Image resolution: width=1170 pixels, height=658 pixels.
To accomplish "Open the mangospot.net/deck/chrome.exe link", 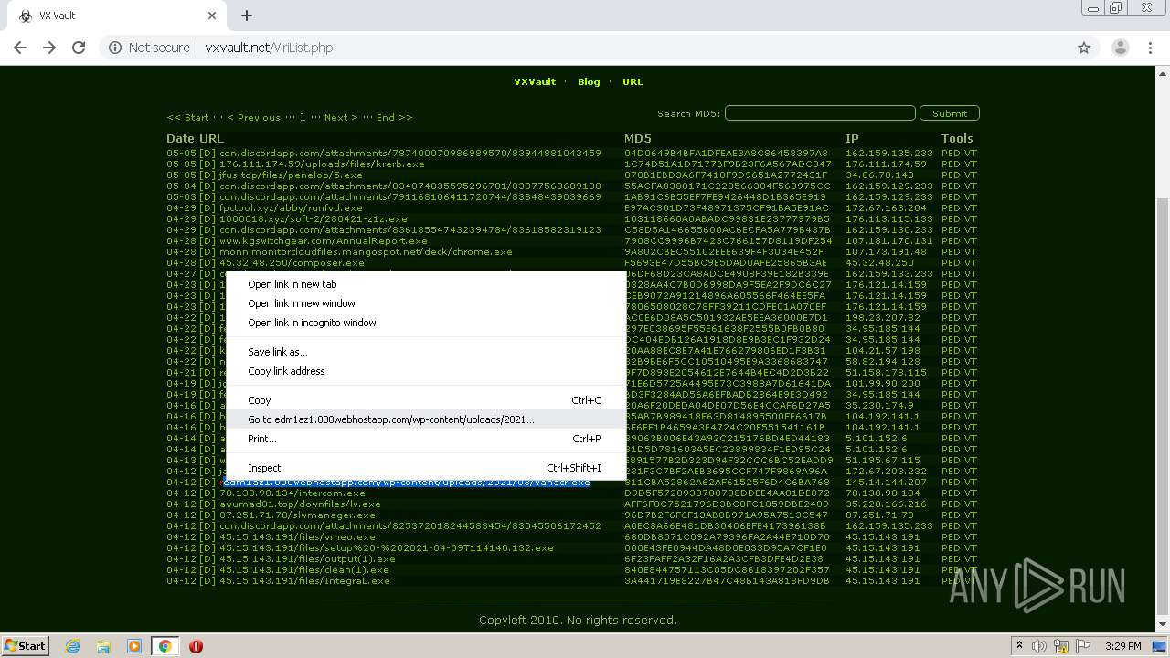I will (x=366, y=251).
